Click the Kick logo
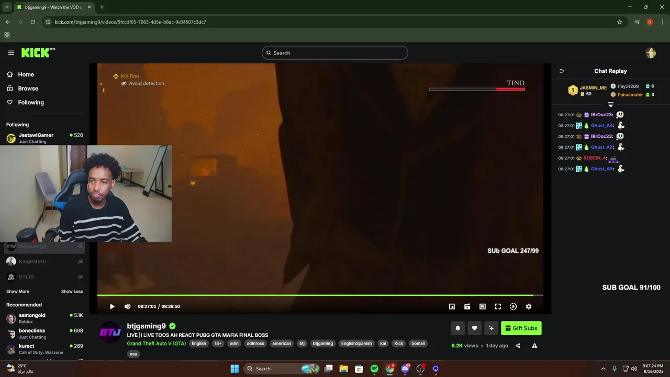Screen dimensions: 670x377 (x=38, y=52)
